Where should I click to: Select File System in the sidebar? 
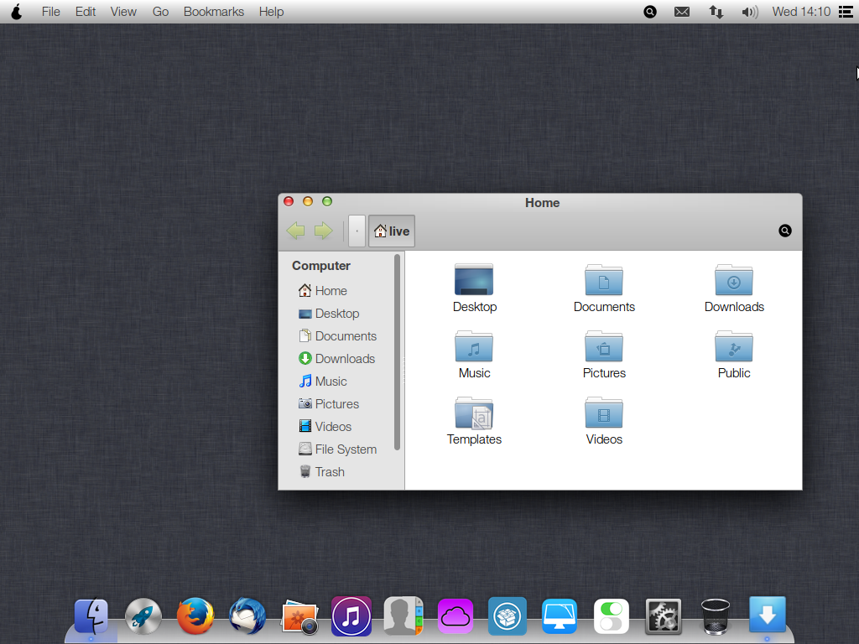[x=345, y=449]
